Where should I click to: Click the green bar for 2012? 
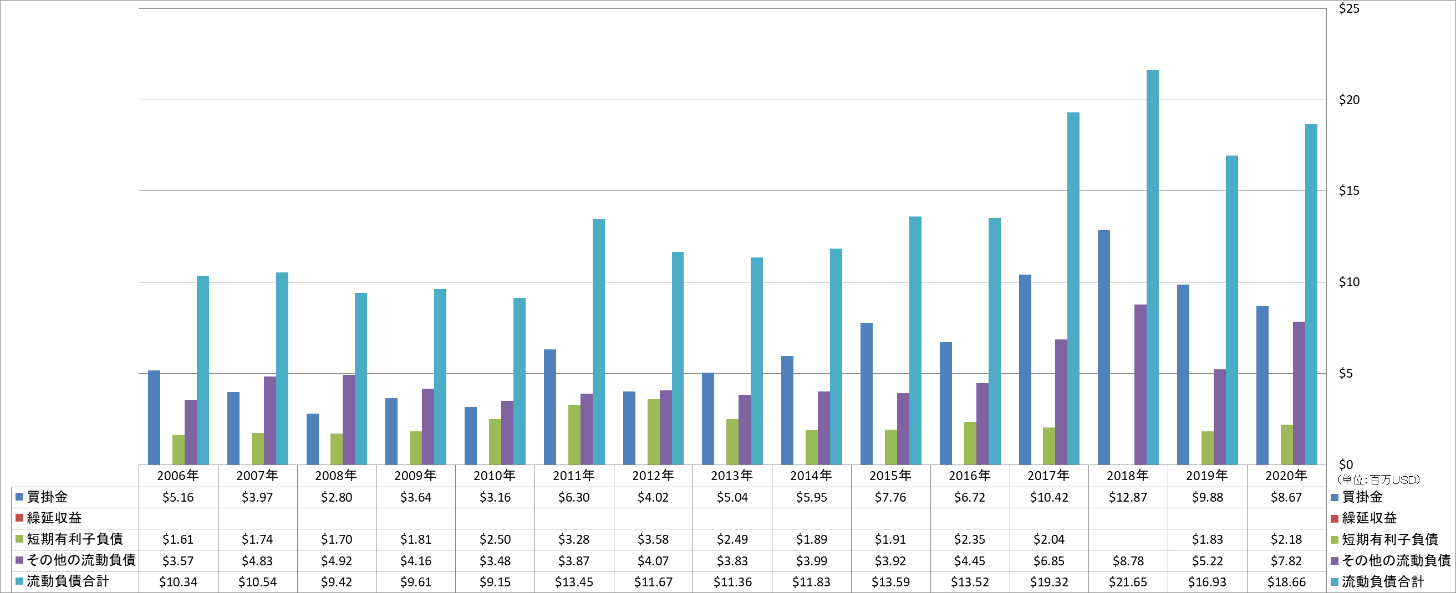point(653,432)
